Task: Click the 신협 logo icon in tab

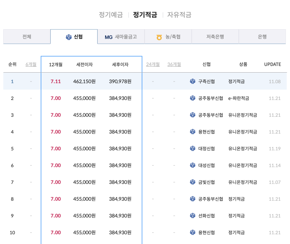Action: pos(69,37)
